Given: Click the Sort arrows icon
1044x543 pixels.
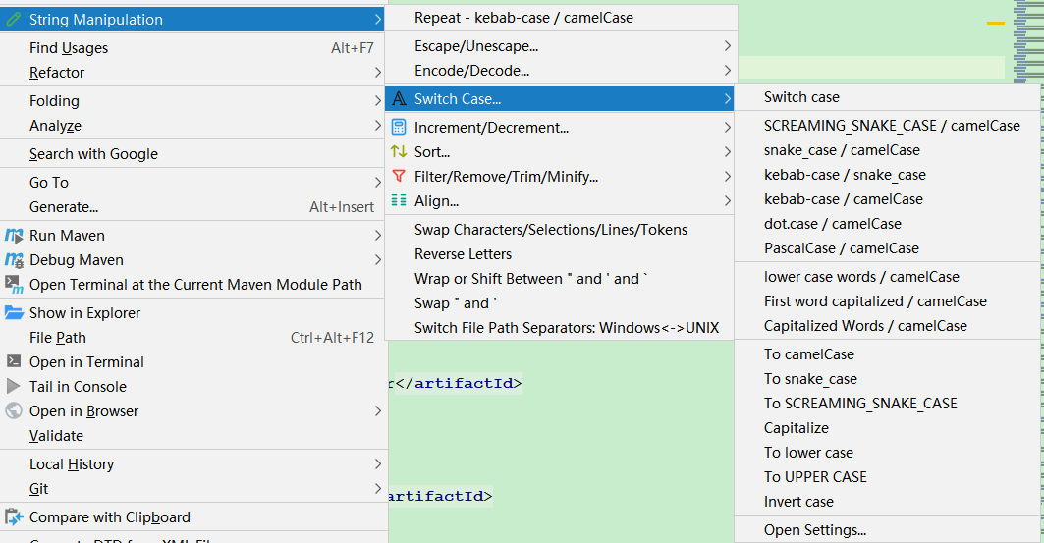Looking at the screenshot, I should pos(398,152).
